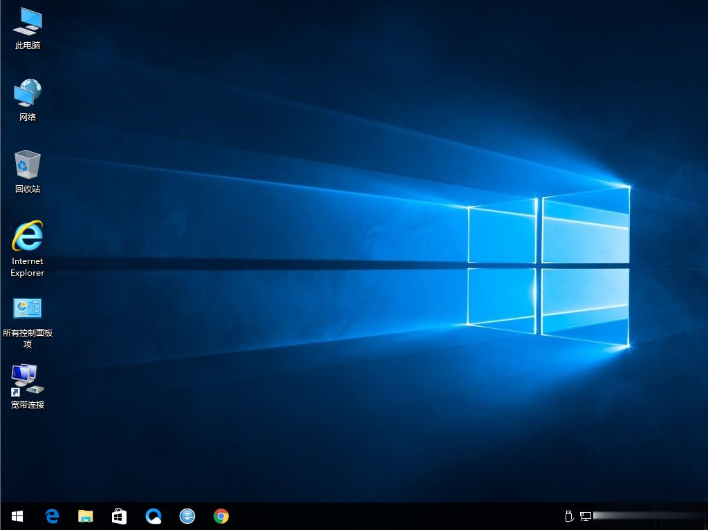Select the Broadband Connection (宽带连接) icon
The height and width of the screenshot is (530, 708).
(27, 380)
